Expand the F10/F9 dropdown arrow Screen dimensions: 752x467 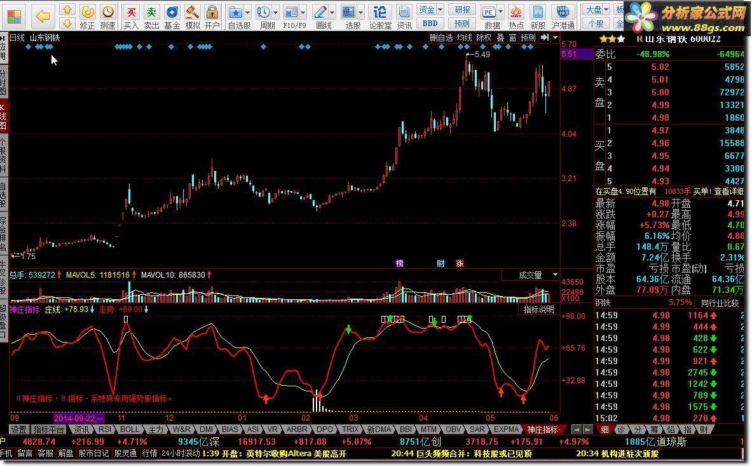303,12
